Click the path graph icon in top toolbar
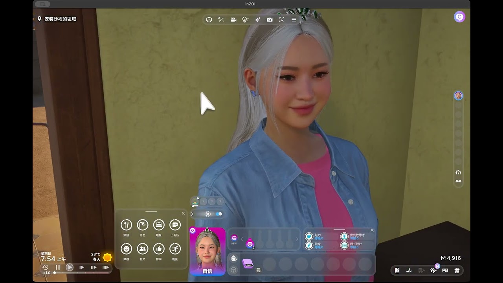 (221, 20)
